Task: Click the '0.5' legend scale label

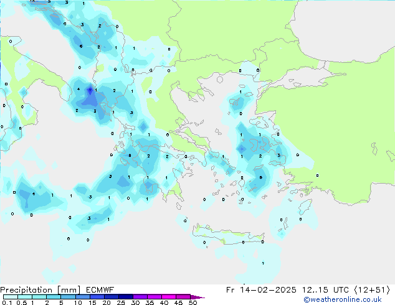Action: 22,303
